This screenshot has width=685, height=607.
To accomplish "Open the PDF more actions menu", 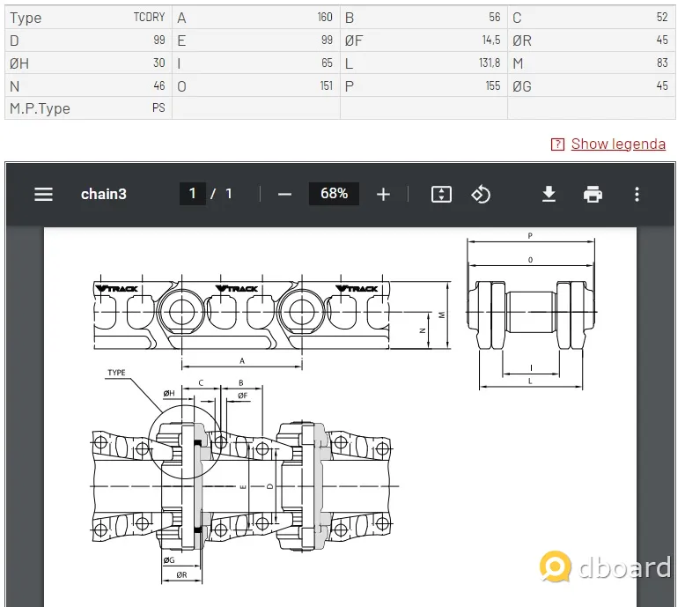I will (x=637, y=194).
